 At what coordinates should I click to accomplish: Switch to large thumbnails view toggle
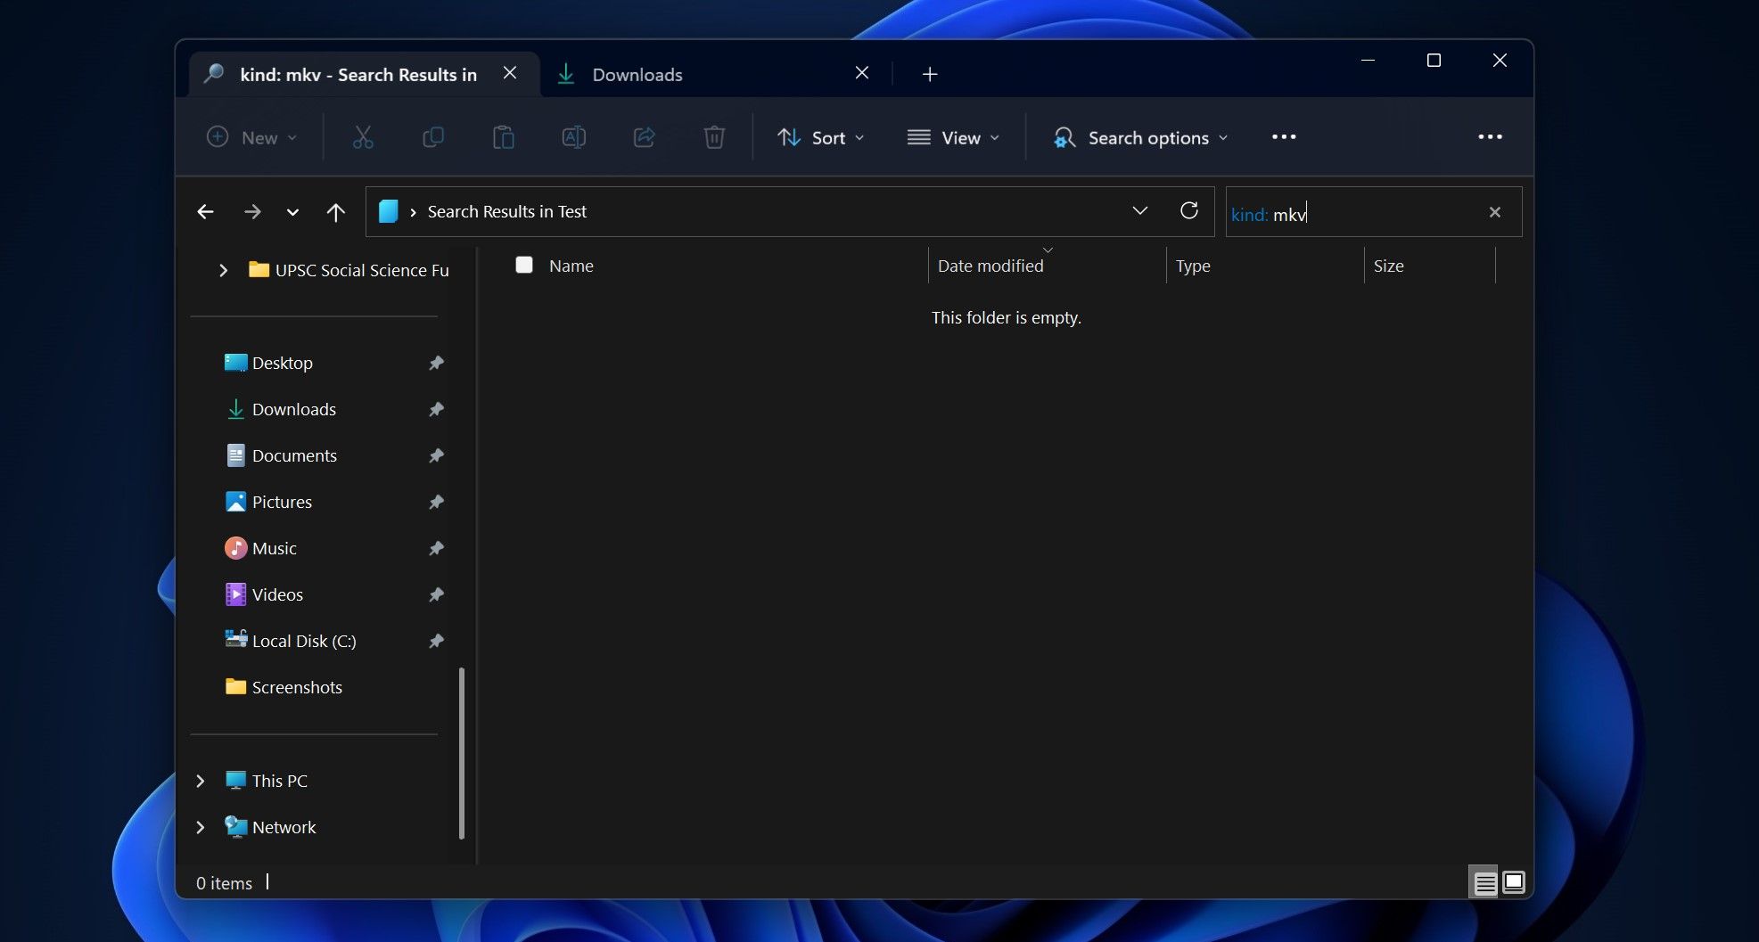point(1514,883)
